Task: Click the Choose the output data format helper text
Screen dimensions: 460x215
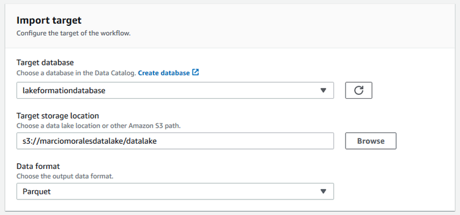Action: tap(65, 176)
